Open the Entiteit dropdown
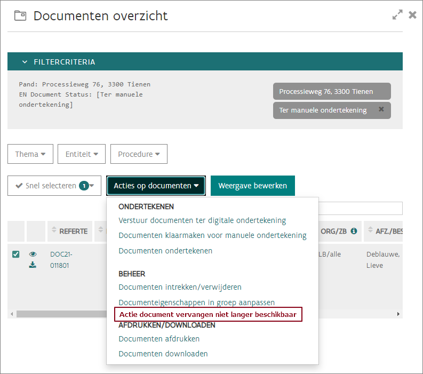This screenshot has width=423, height=374. click(x=81, y=154)
